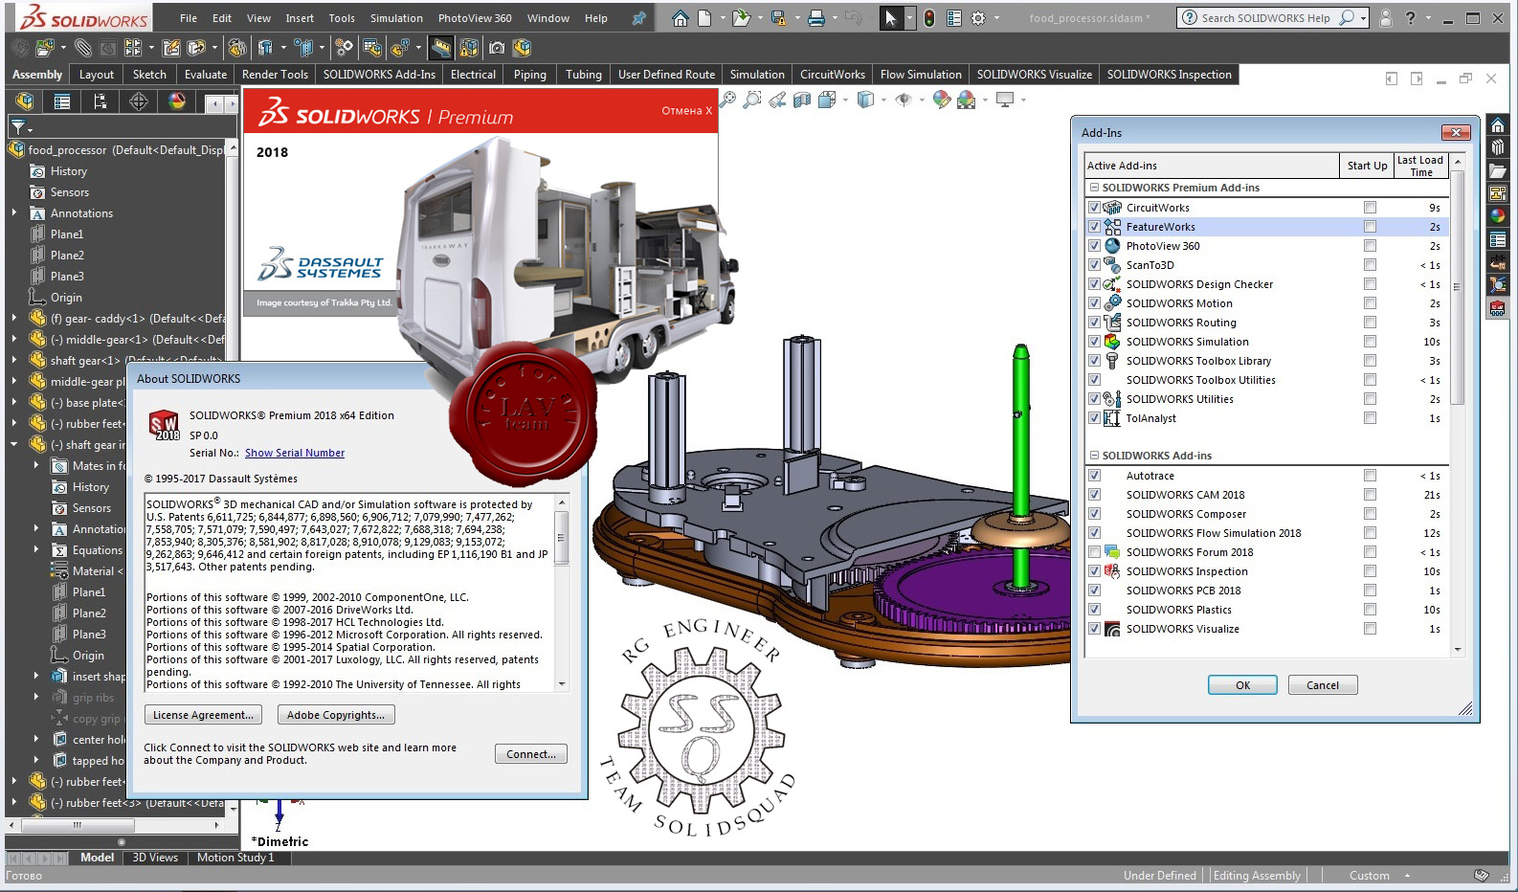Screen dimensions: 1518x892
Task: Enable Start Up checkbox for SOLIDWORKS Motion
Action: [1370, 303]
